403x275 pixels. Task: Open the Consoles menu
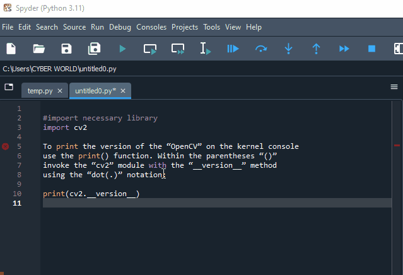[x=151, y=27]
